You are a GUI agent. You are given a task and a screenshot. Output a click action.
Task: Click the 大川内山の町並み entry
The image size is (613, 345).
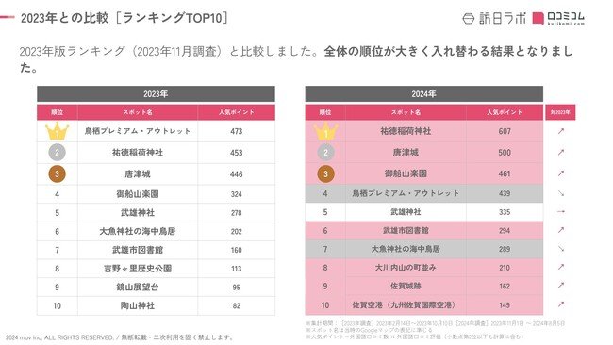point(406,268)
